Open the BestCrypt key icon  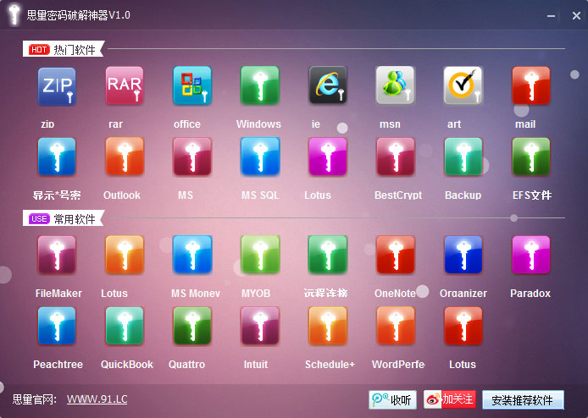pyautogui.click(x=396, y=157)
